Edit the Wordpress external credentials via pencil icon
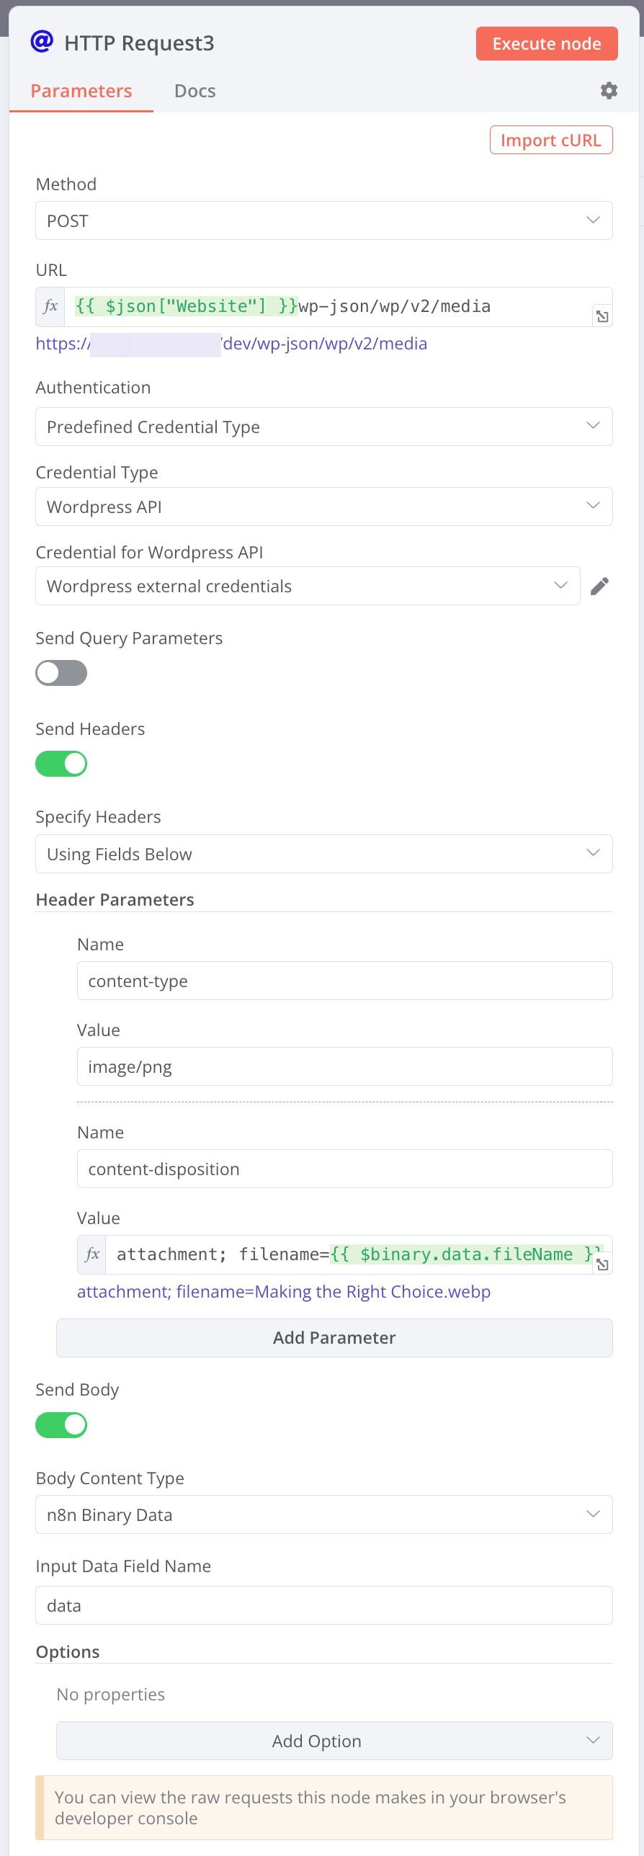644x1856 pixels. tap(599, 586)
